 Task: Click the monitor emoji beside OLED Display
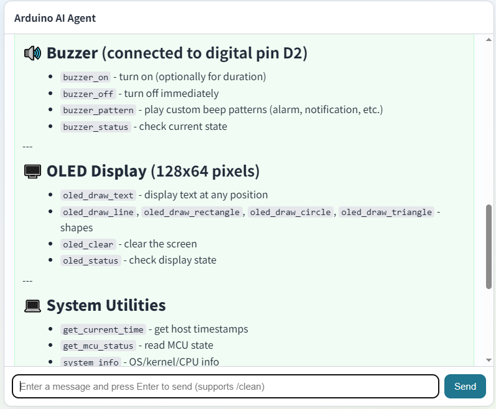point(32,172)
